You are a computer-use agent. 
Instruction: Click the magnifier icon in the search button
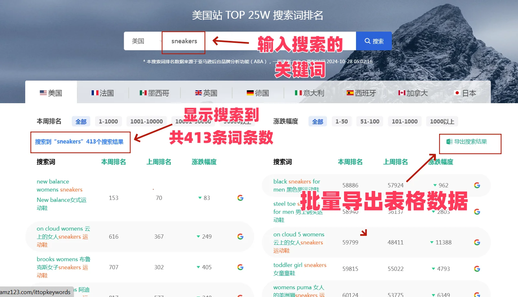click(x=368, y=41)
